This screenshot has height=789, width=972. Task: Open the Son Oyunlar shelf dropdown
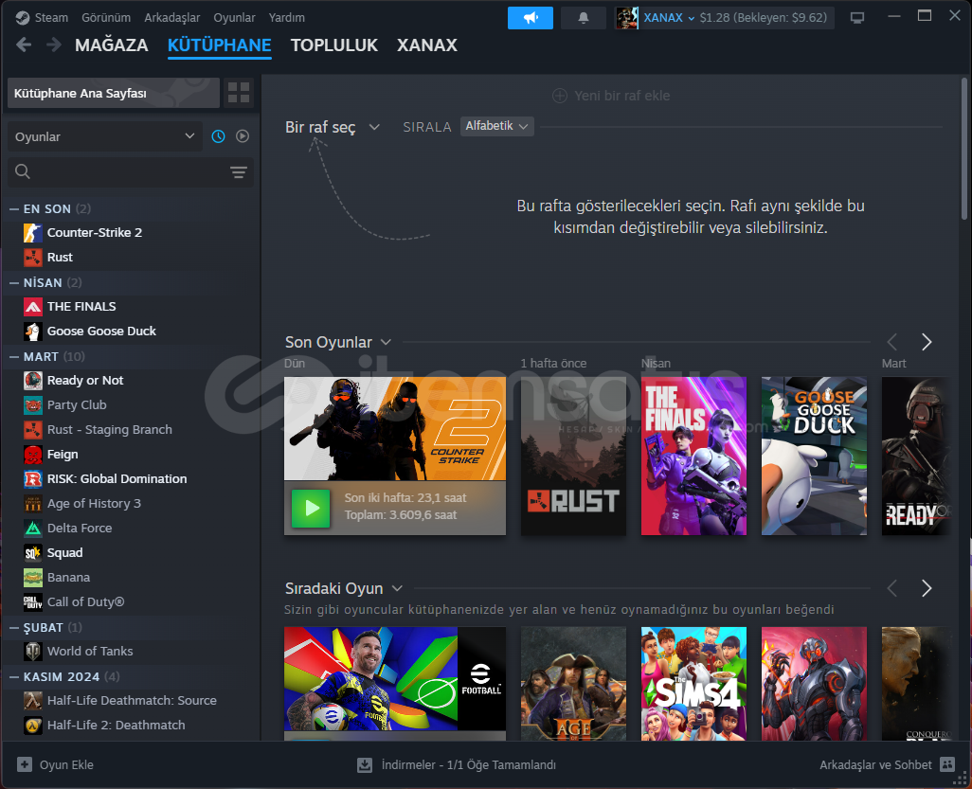[x=338, y=343]
